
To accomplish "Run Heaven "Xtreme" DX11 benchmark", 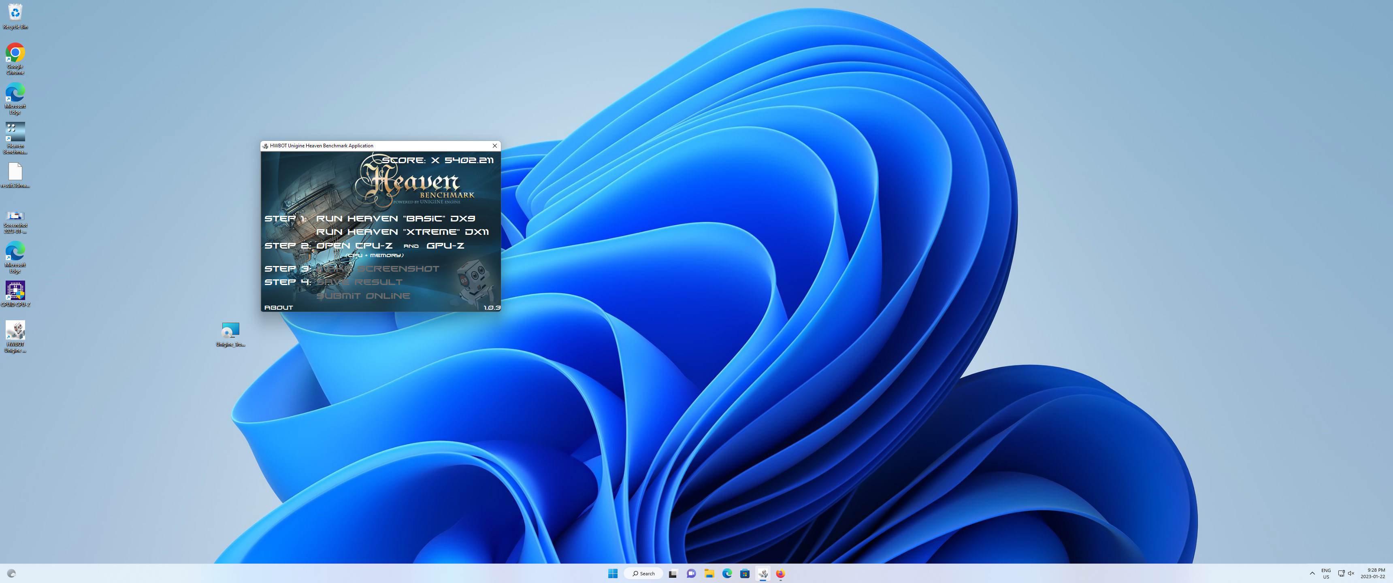I will pyautogui.click(x=403, y=232).
